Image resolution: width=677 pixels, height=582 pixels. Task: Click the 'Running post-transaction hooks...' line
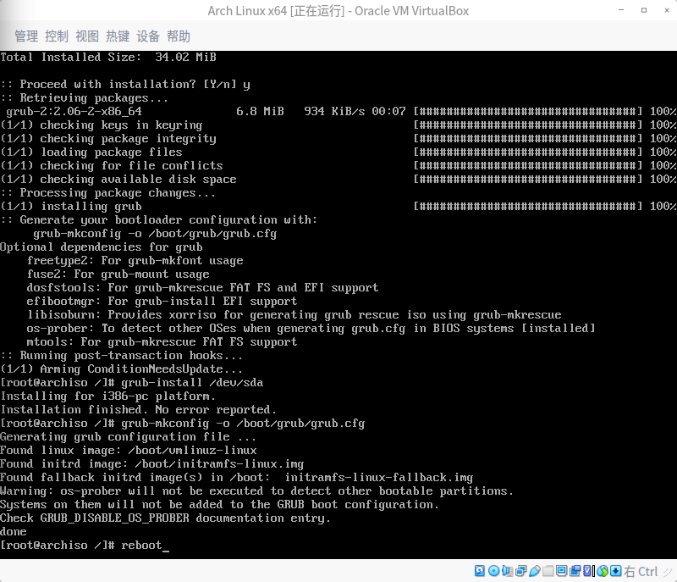coord(121,356)
